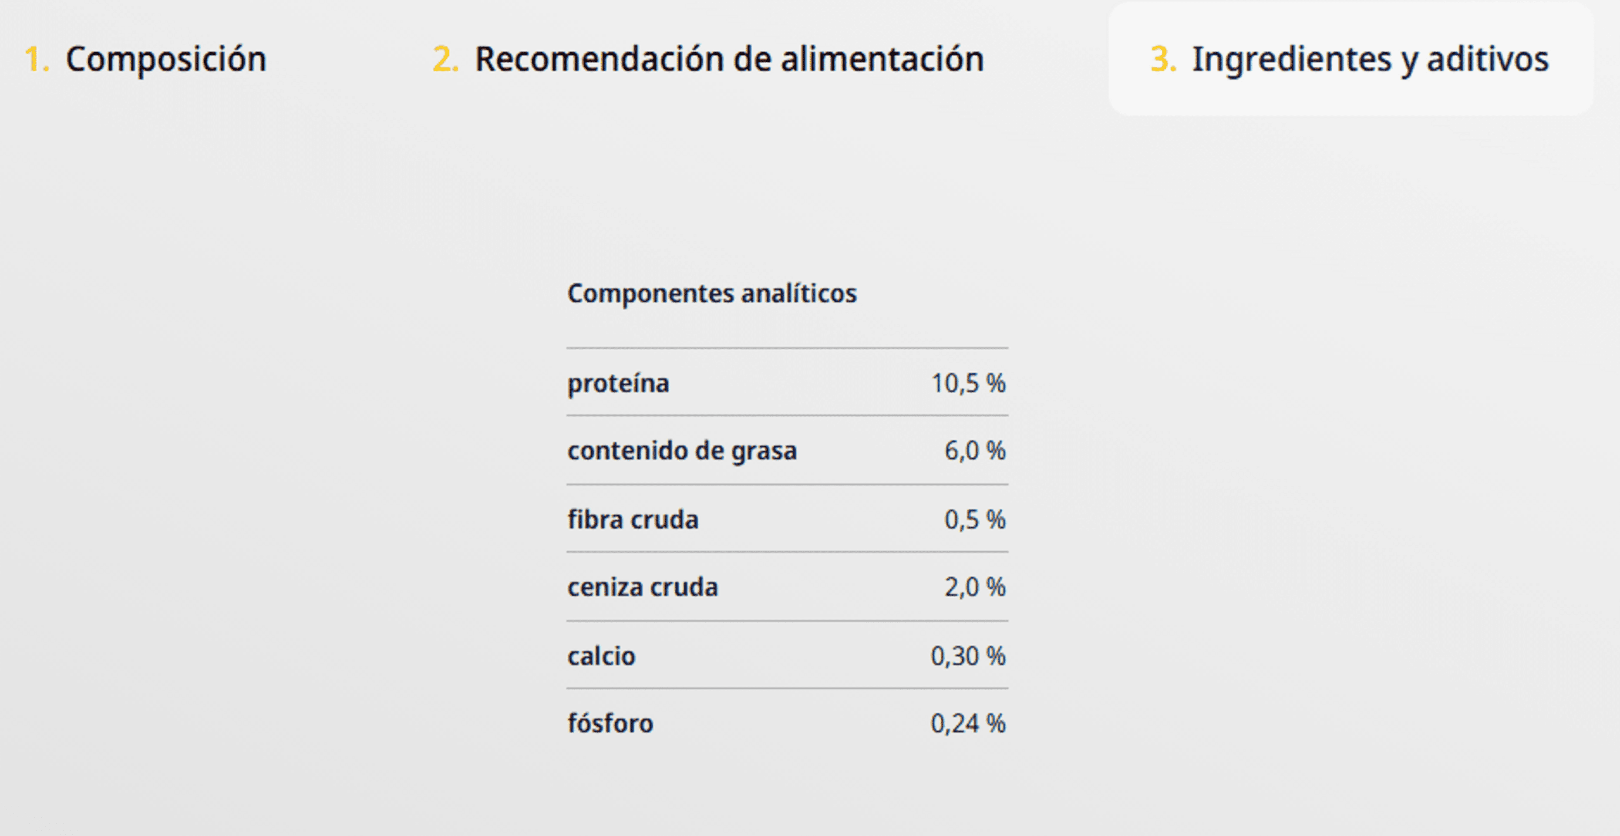Click the 0,30 % calcium value
Screen dimensions: 1620x836
[969, 656]
